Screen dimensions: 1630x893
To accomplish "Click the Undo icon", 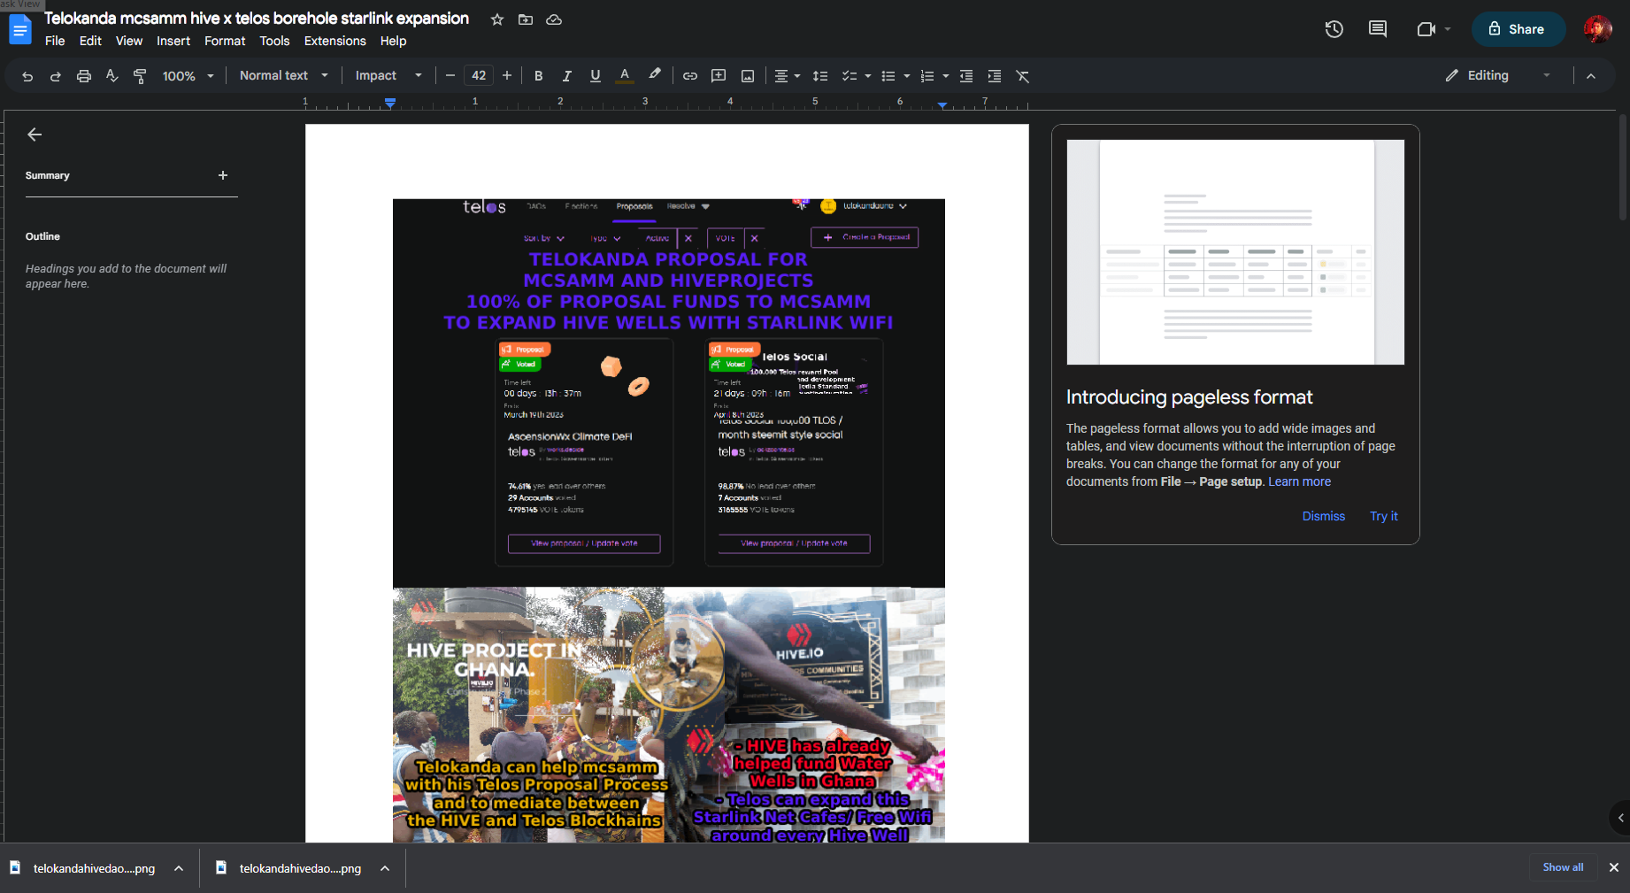I will click(x=27, y=76).
